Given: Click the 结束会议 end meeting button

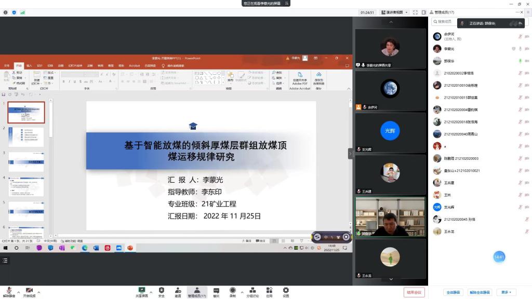Looking at the screenshot, I should pos(414,292).
